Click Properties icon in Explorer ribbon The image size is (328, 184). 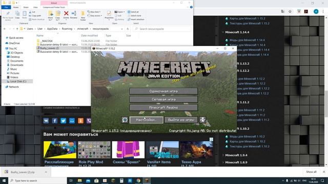point(109,15)
